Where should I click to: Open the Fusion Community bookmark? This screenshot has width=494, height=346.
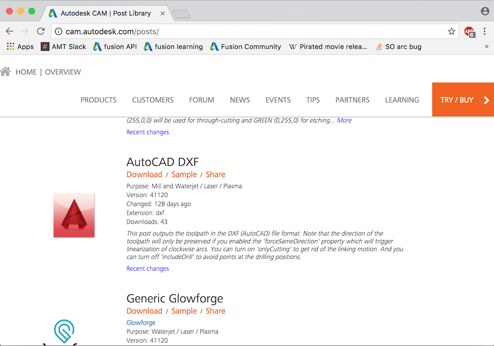(246, 47)
